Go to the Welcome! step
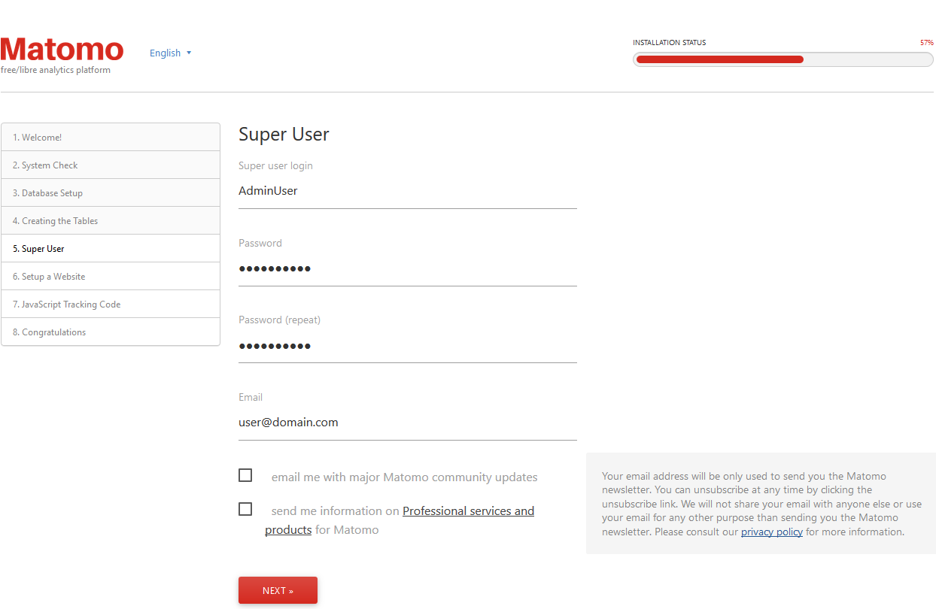The image size is (936, 609). point(111,138)
